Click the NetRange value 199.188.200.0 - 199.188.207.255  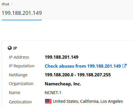point(78,75)
